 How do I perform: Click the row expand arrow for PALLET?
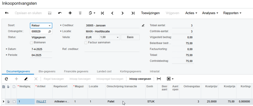coord(4,101)
